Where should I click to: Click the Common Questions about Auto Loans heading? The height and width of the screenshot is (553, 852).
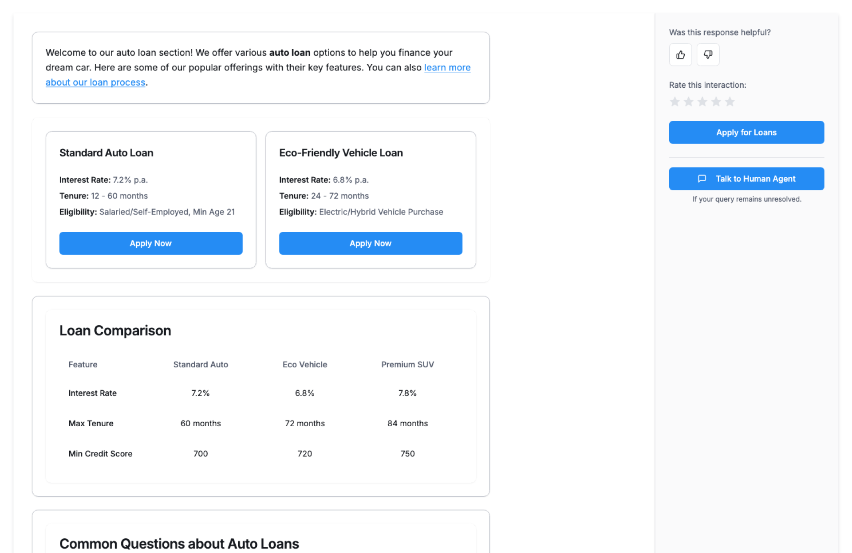179,544
